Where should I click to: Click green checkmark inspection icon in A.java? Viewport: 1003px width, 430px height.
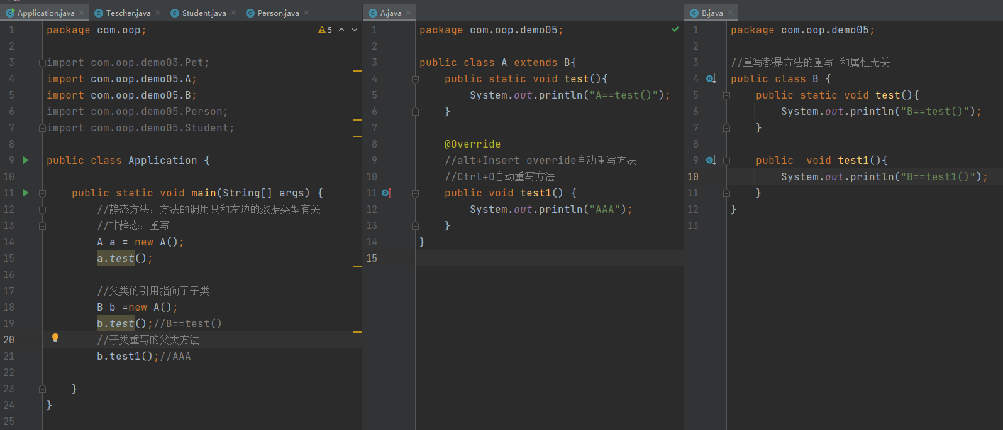(x=675, y=30)
